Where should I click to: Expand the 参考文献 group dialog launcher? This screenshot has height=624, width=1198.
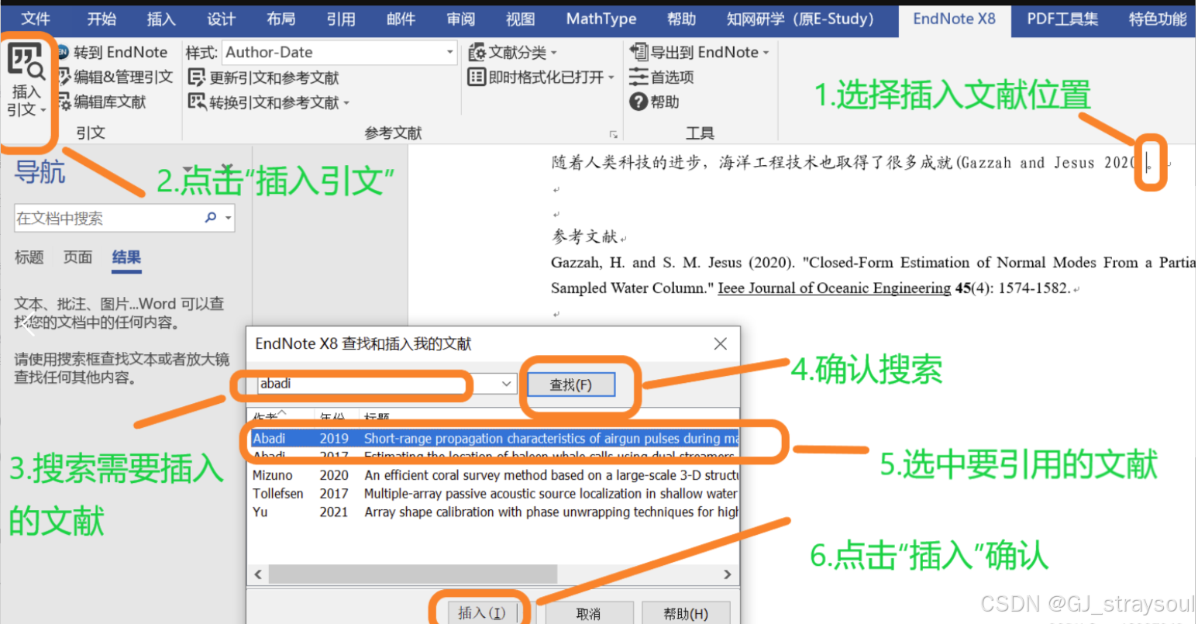613,134
